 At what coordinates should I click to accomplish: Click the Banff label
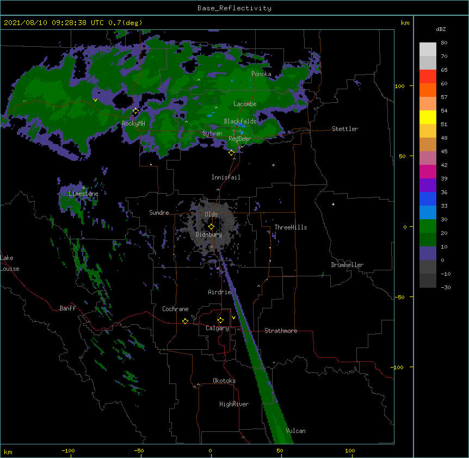(67, 308)
